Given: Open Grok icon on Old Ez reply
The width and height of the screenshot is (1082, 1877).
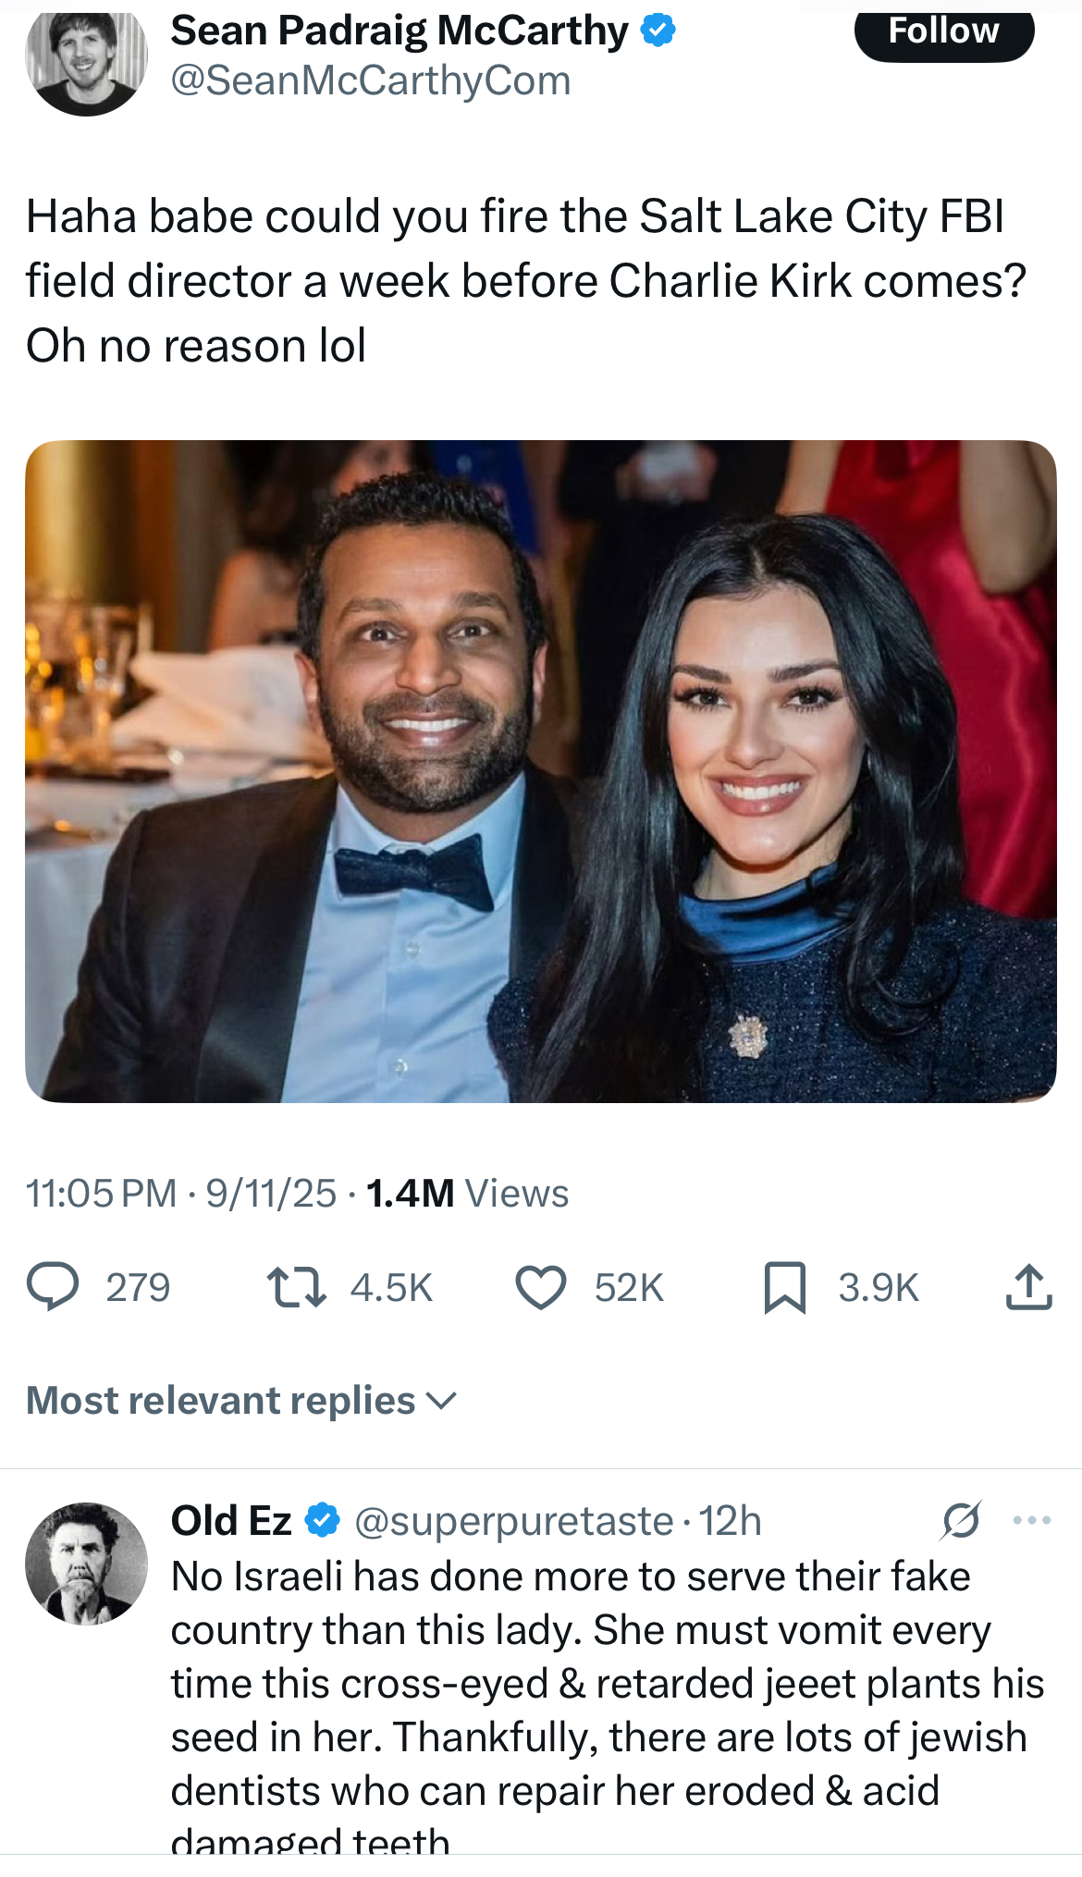Looking at the screenshot, I should tap(961, 1520).
